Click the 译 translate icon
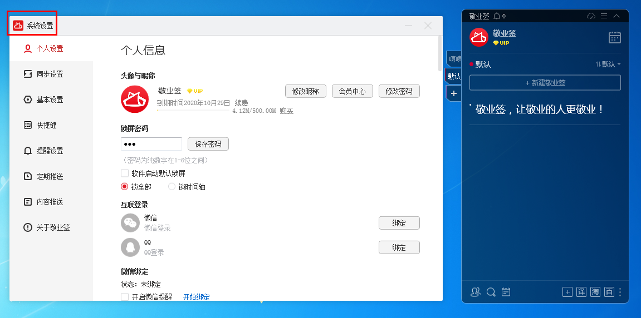 (581, 292)
